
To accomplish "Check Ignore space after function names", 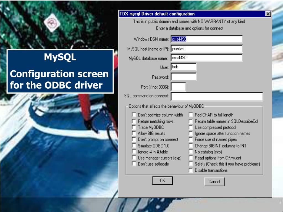I will click(191, 133).
